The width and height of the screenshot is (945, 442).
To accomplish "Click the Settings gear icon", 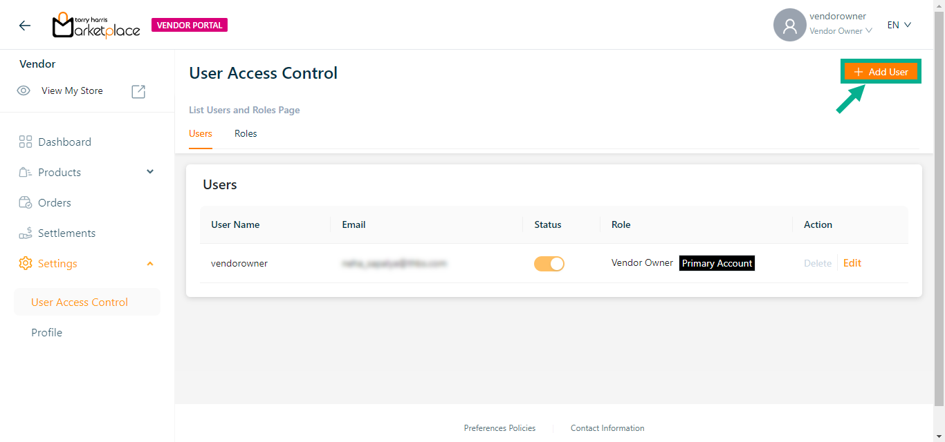I will point(26,263).
